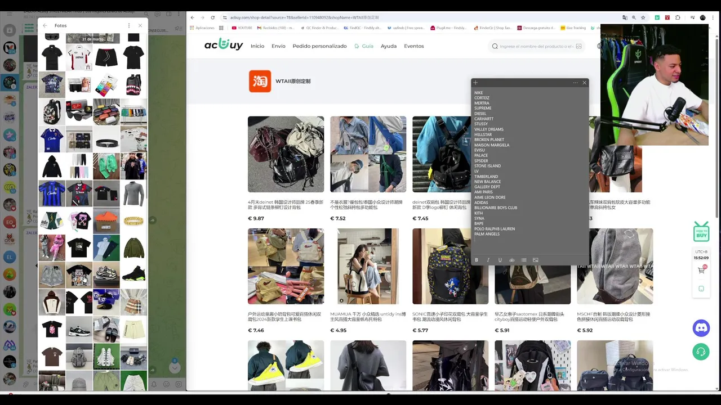This screenshot has height=405, width=721.
Task: Open the Fotos panel three-dot menu
Action: pos(129,25)
